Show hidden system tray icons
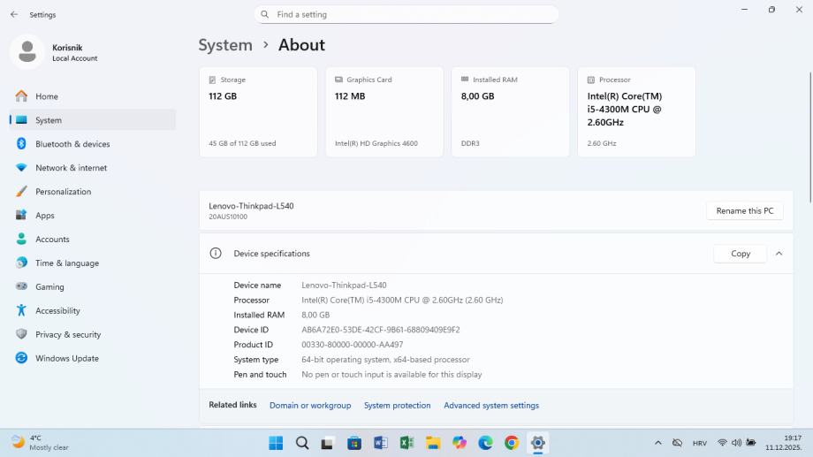813x457 pixels. (658, 443)
